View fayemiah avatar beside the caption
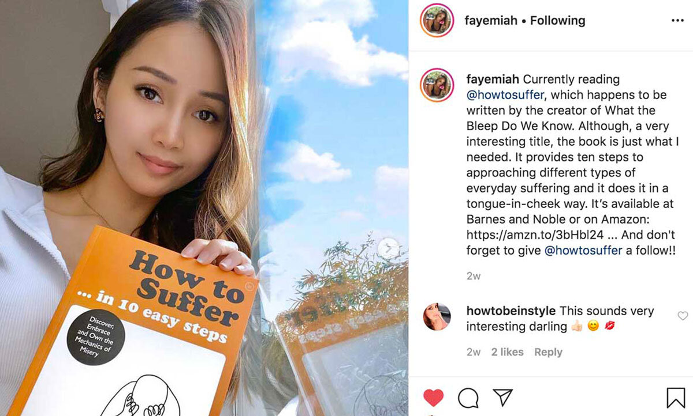693x416 pixels. tap(437, 85)
